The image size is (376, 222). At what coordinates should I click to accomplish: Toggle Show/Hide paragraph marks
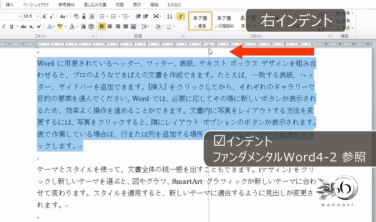[180, 16]
